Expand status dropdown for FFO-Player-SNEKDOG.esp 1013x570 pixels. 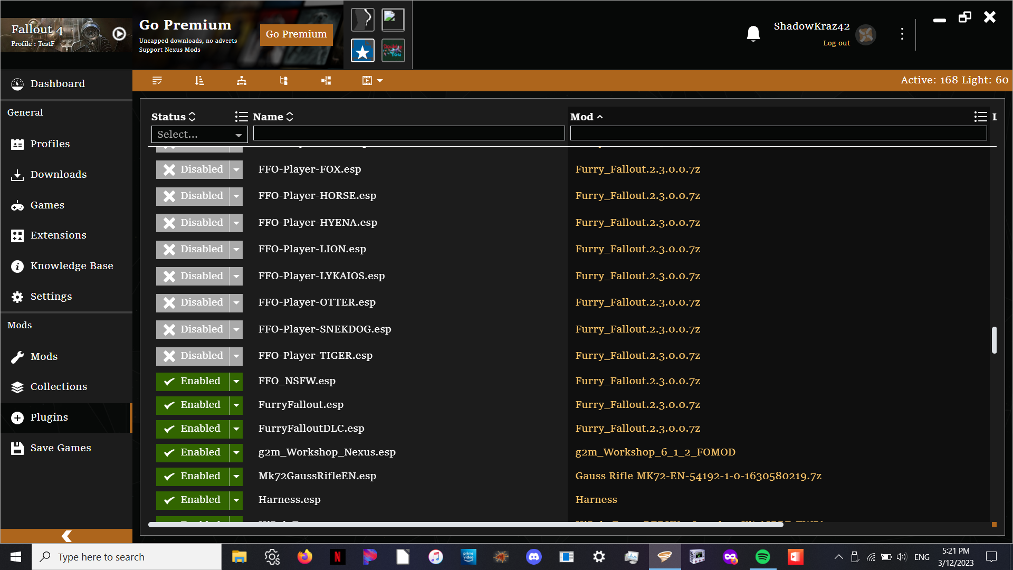236,329
